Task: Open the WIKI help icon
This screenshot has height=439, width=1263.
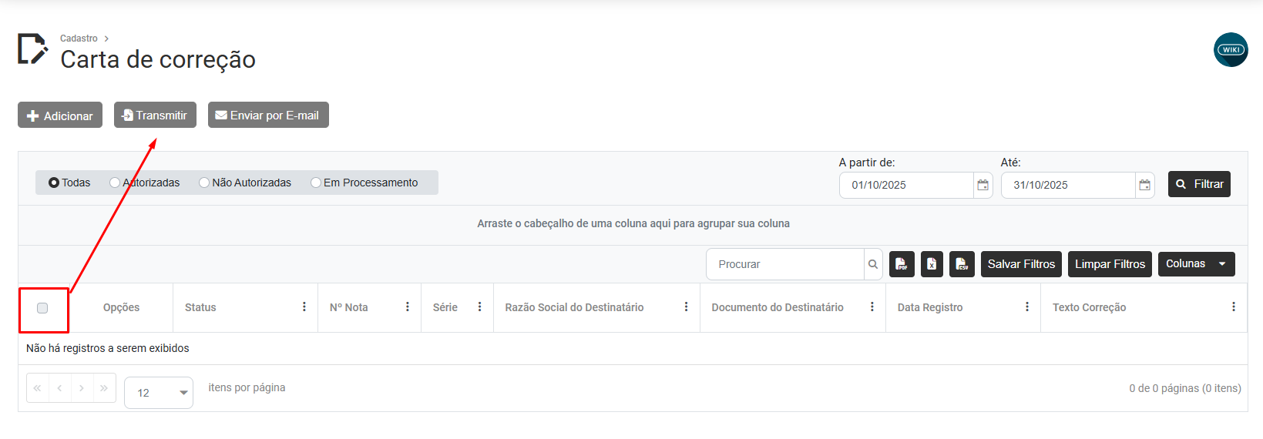Action: (x=1231, y=50)
